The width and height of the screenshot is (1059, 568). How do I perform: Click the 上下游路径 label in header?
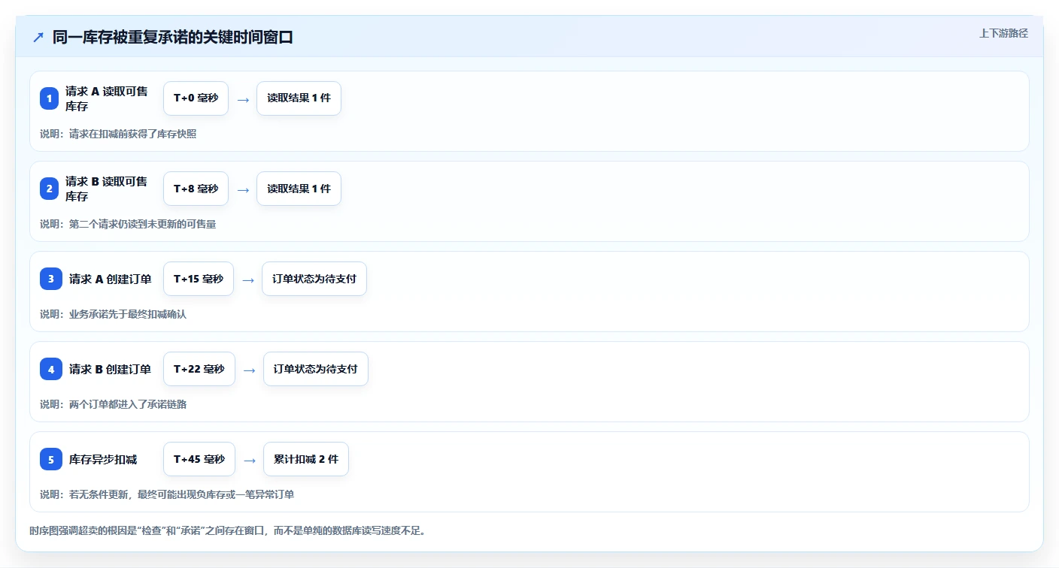click(1003, 33)
